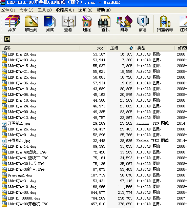
Task: Select file LRD-KJA-19.dwg
Action: coord(22,187)
